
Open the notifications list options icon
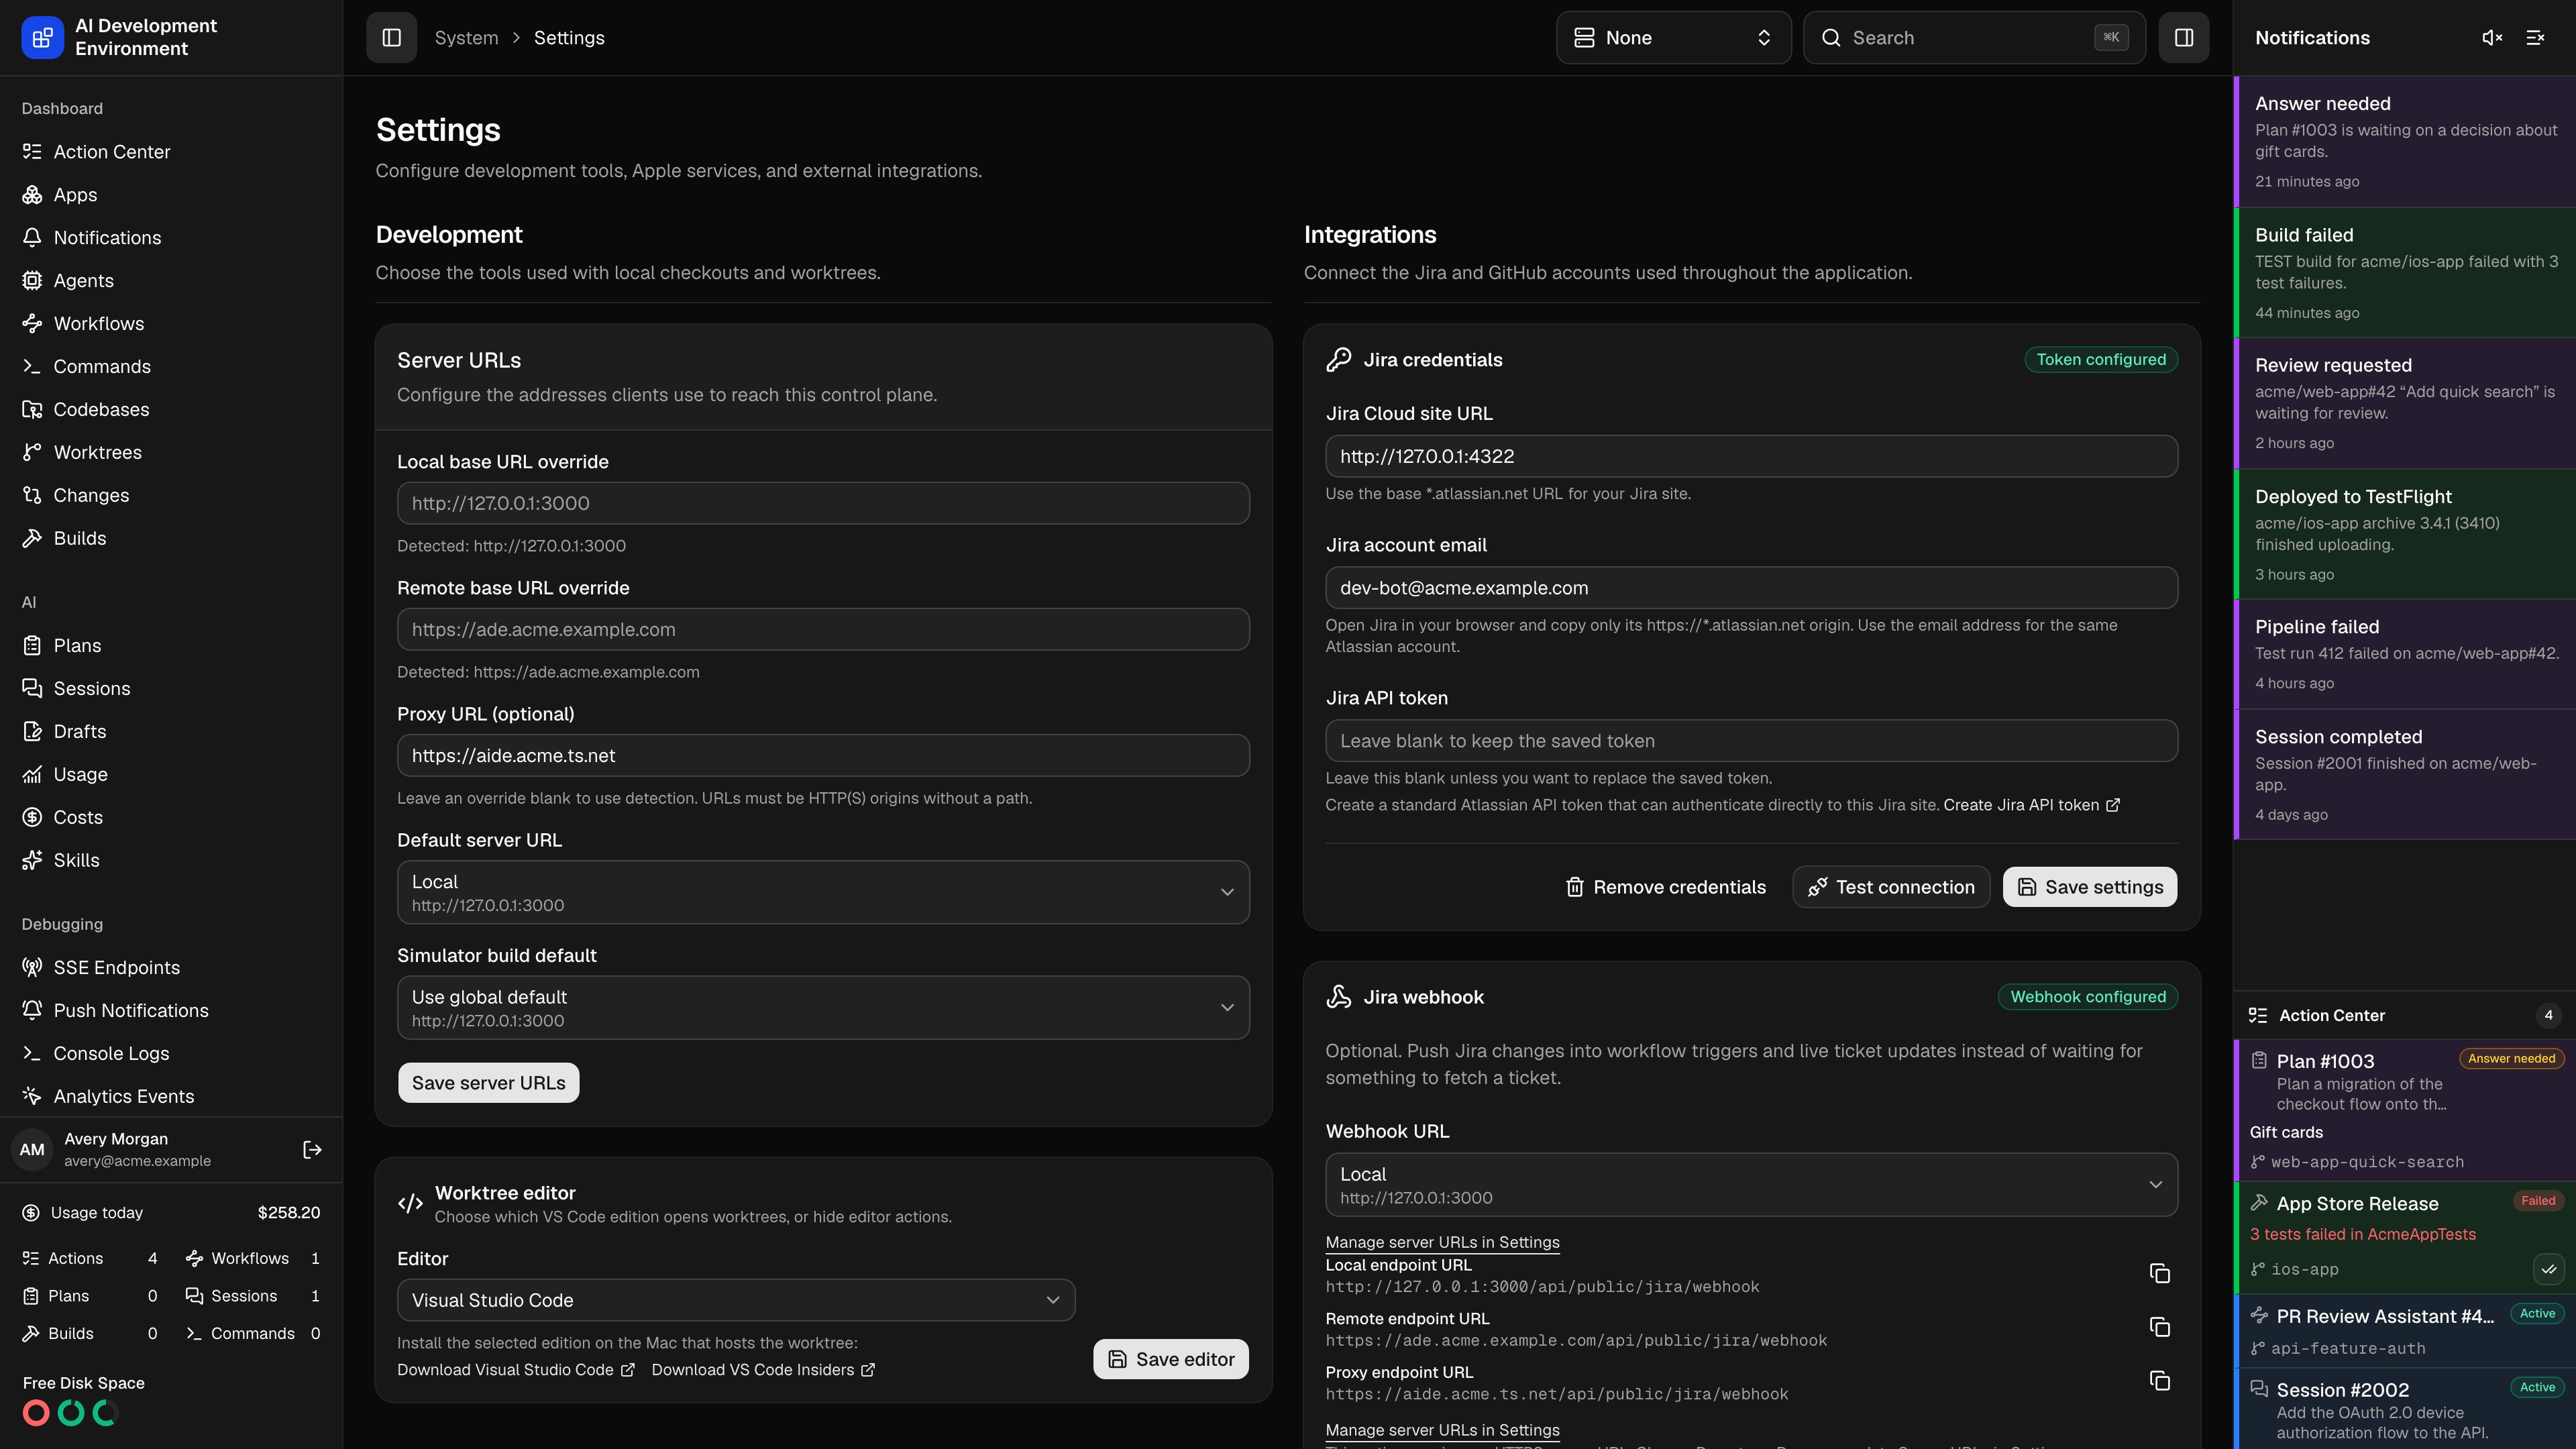tap(2535, 38)
